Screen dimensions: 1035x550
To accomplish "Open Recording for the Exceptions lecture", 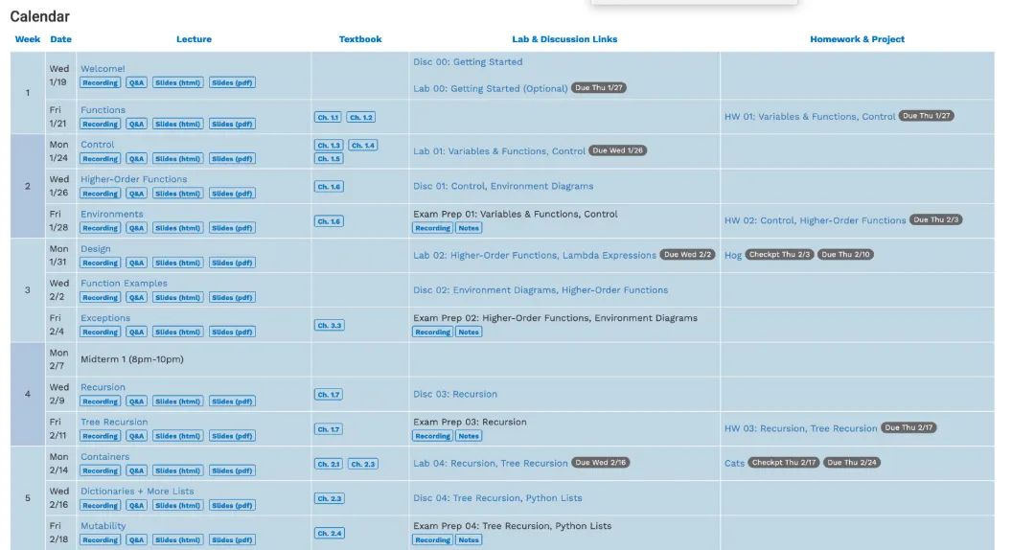I will point(101,332).
